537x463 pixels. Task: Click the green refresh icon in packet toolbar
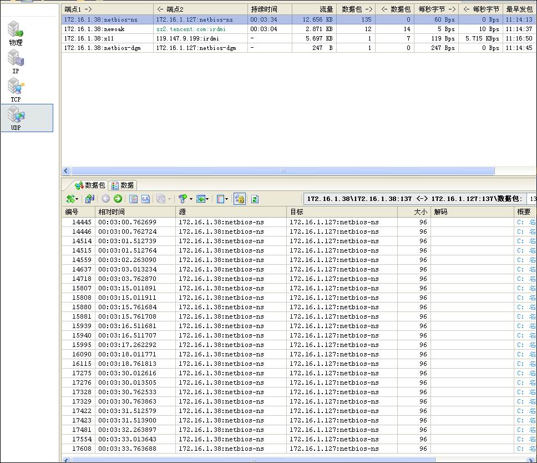[255, 199]
